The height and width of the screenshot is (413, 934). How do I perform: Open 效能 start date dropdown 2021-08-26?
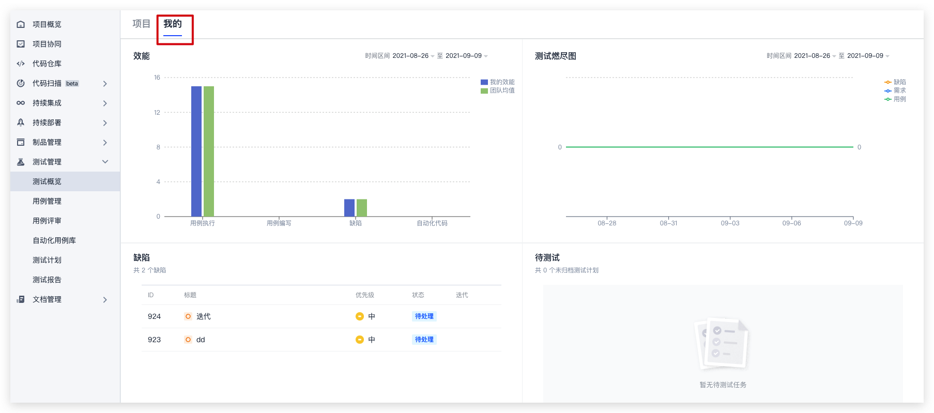413,56
